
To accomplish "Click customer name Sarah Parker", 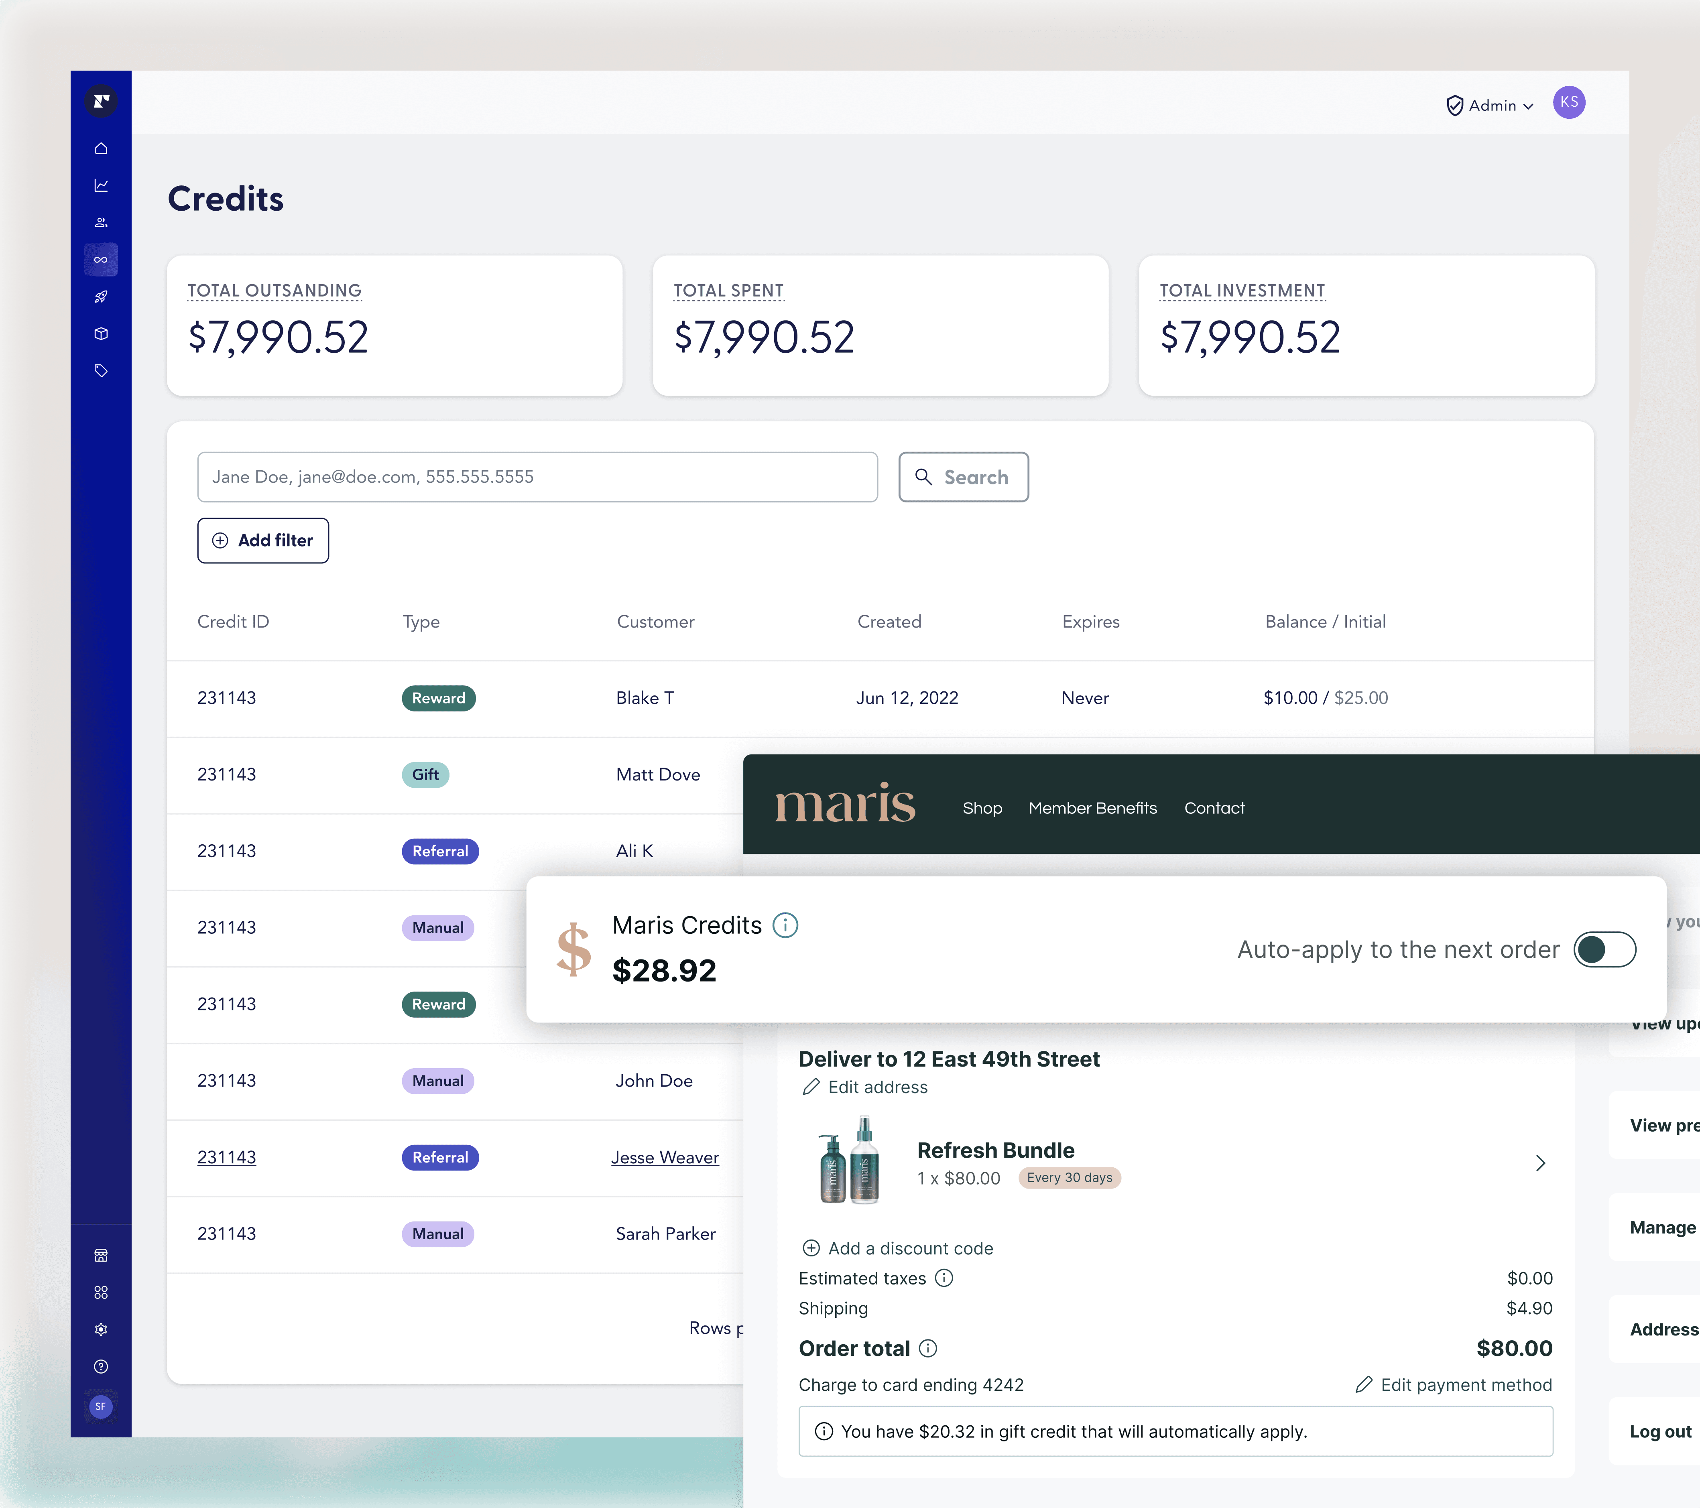I will coord(665,1234).
